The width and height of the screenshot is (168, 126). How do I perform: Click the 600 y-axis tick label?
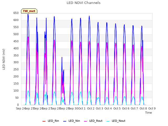[16, 20]
